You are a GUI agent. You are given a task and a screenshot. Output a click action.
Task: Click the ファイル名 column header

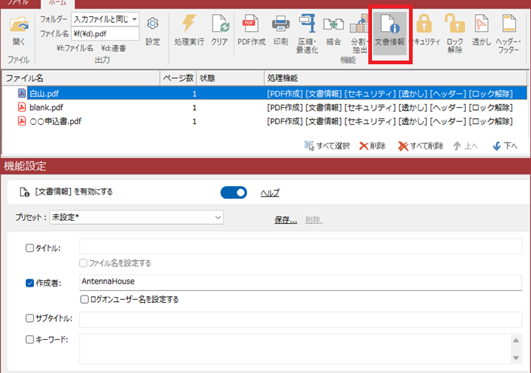tap(81, 78)
